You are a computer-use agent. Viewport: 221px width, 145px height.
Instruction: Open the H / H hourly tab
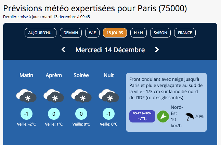click(x=139, y=33)
